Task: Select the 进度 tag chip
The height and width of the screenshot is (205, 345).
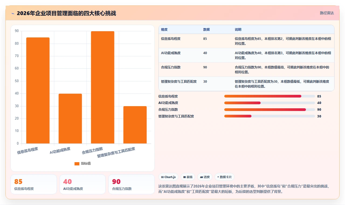Action: (205, 177)
